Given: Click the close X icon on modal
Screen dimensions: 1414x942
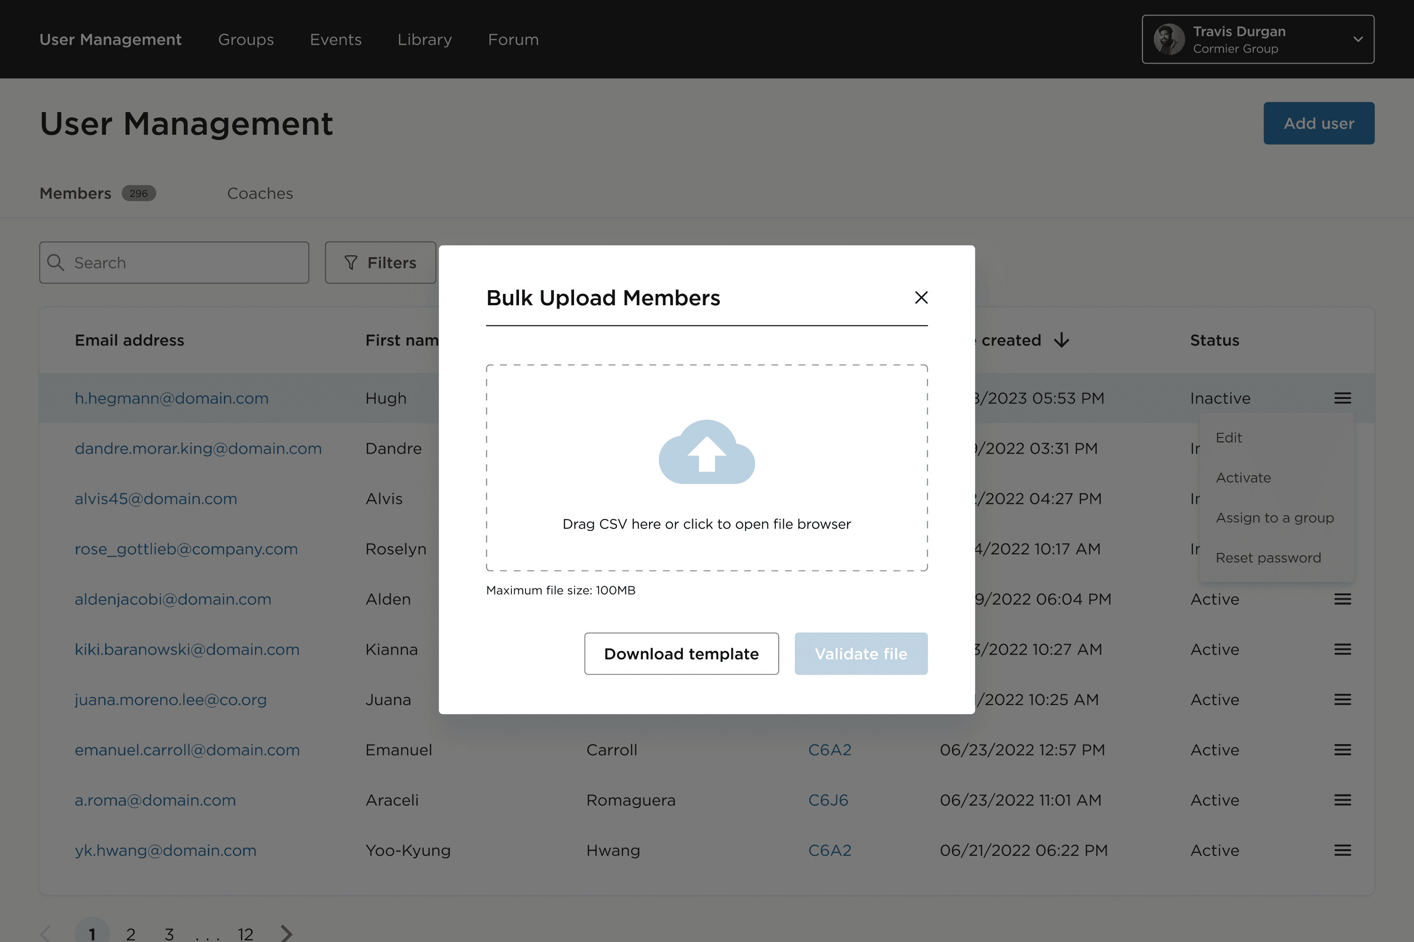Looking at the screenshot, I should (921, 295).
